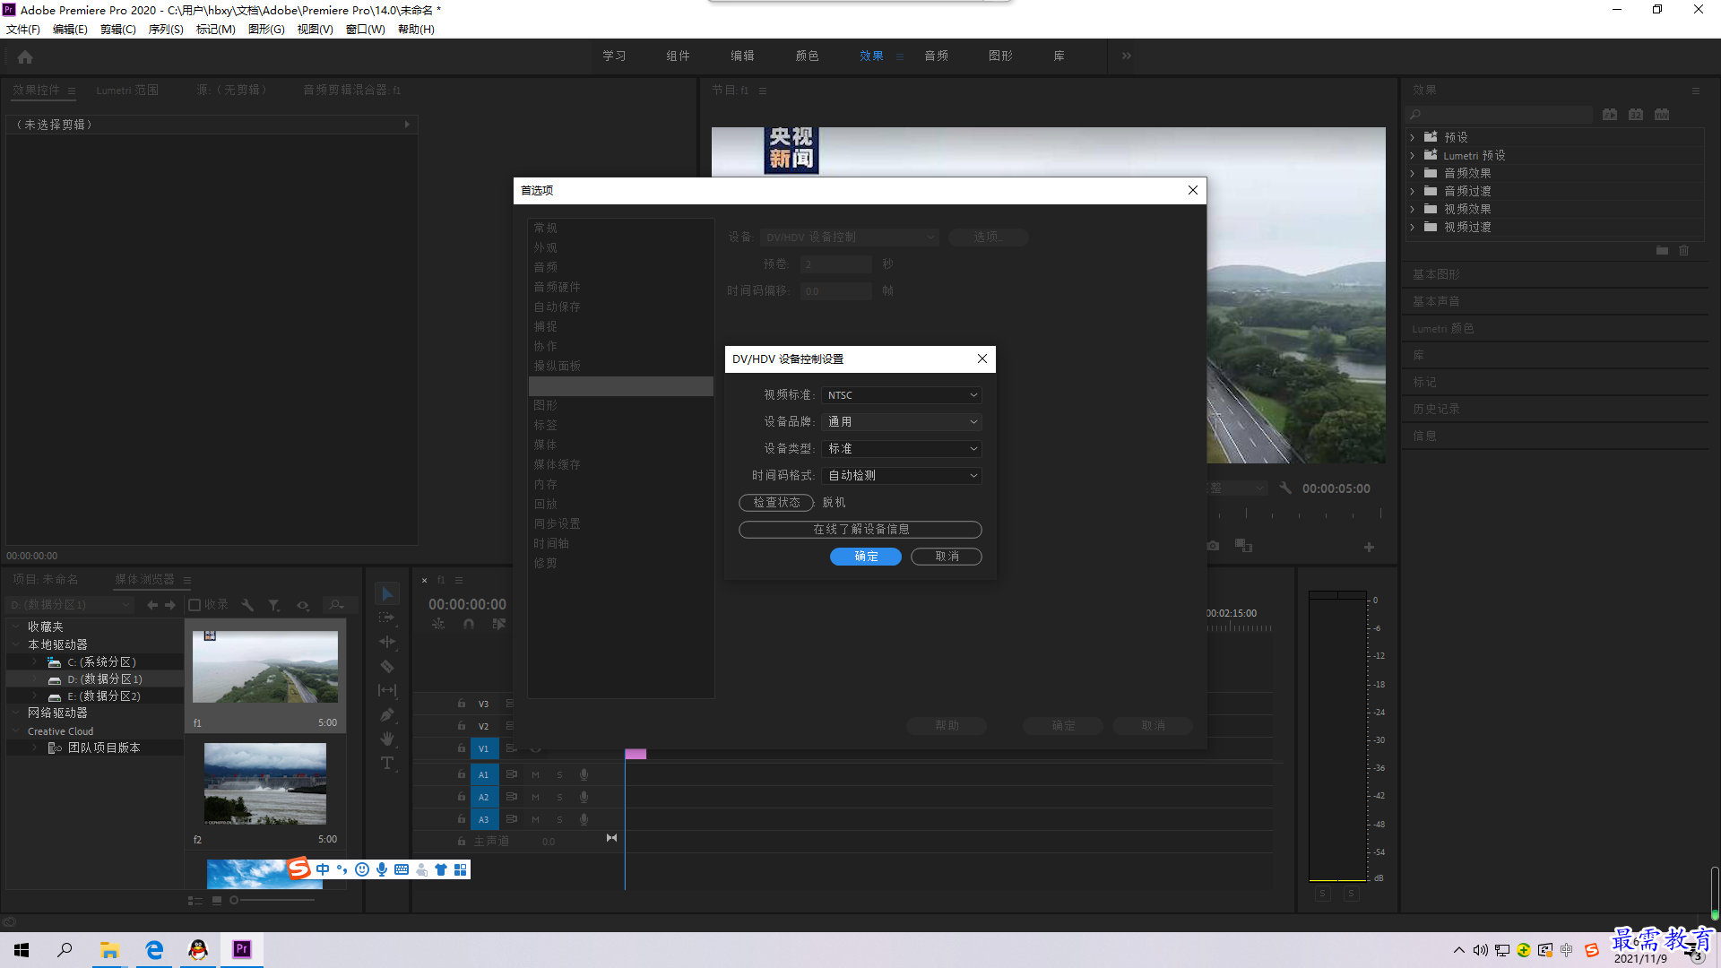Click the program monitor button editor plus
The height and width of the screenshot is (968, 1721).
coord(1369,547)
